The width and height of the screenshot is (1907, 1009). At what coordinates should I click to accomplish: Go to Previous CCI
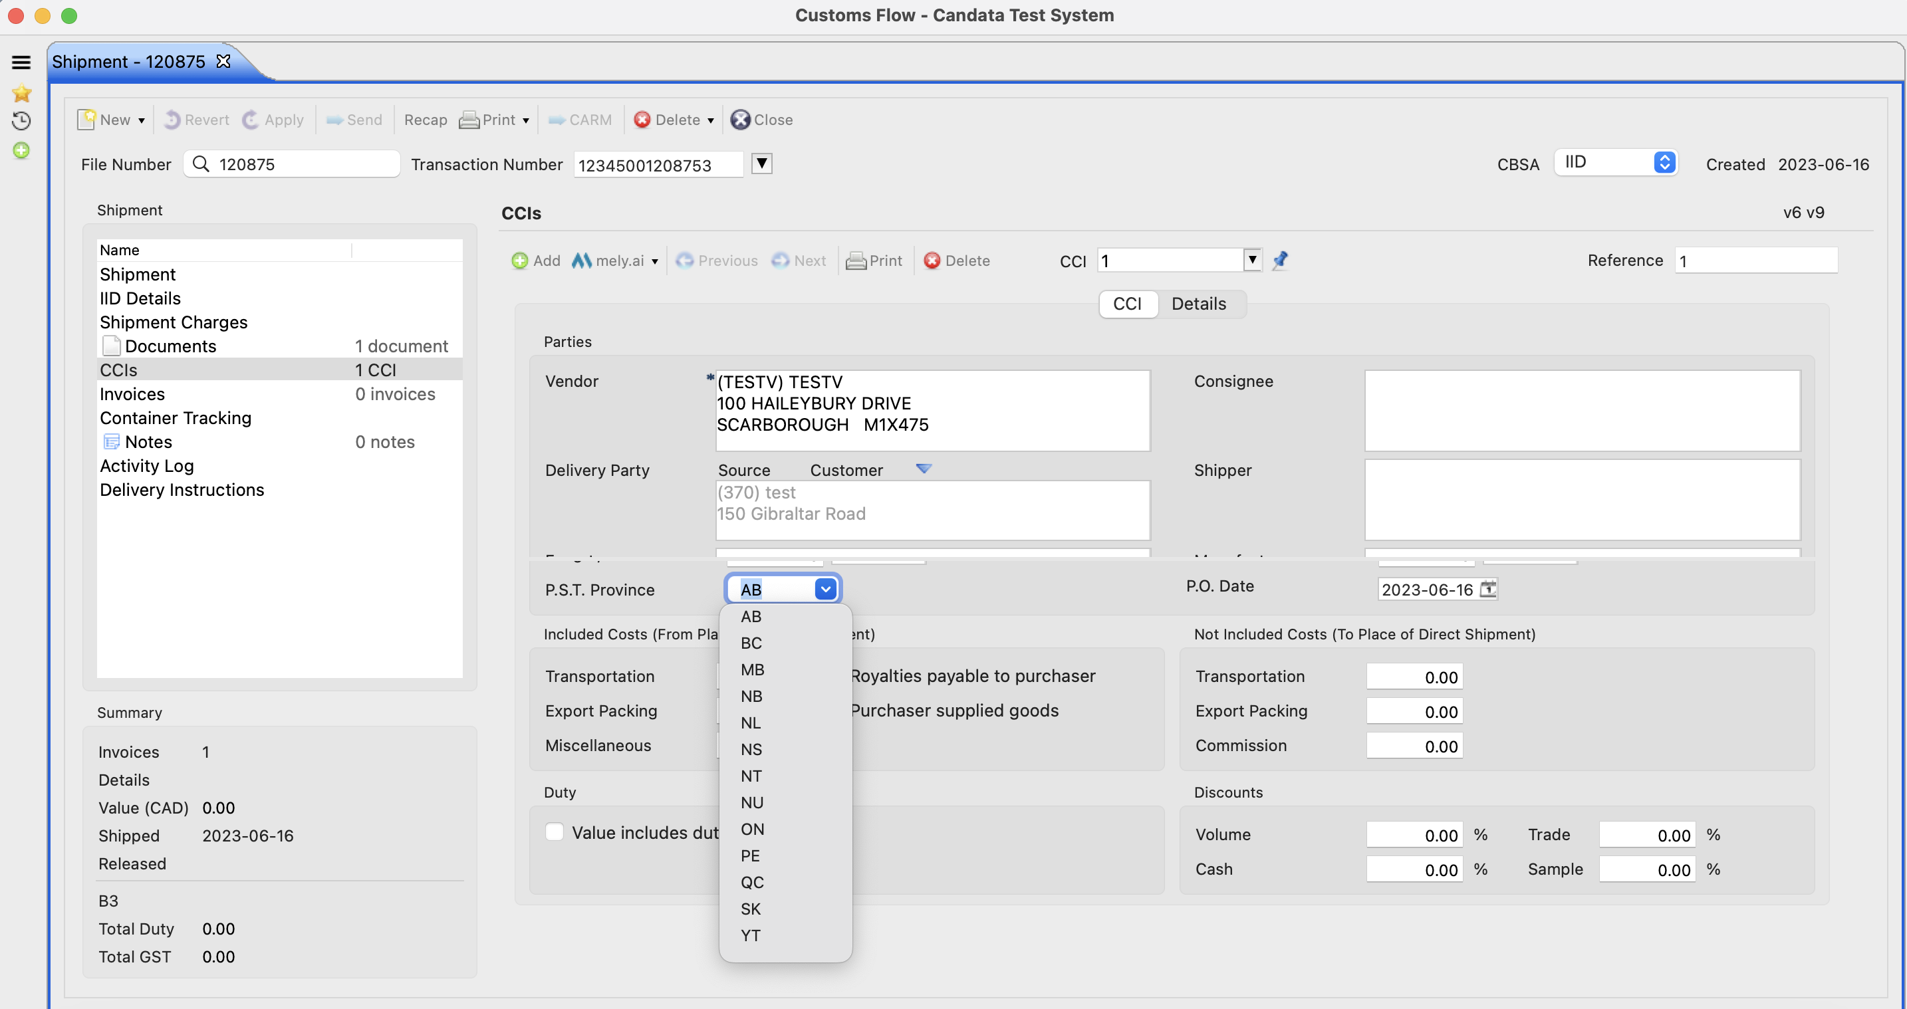(717, 261)
